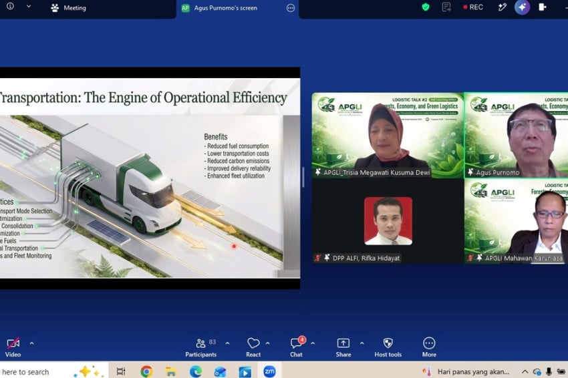
Task: Open the React heart menu
Action: pyautogui.click(x=253, y=347)
